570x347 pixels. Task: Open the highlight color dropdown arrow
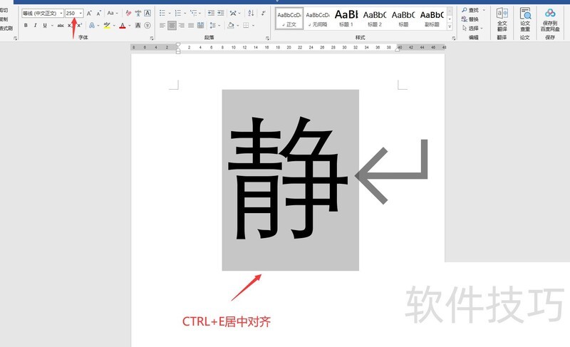click(x=114, y=26)
